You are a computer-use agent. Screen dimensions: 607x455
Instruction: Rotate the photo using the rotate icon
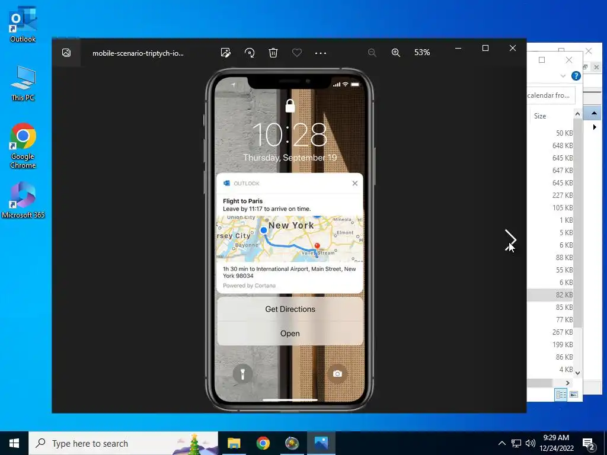[x=250, y=53]
